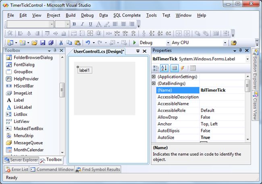The height and width of the screenshot is (184, 262).
Task: Open the Find Symbol Results tab
Action: coord(98,170)
